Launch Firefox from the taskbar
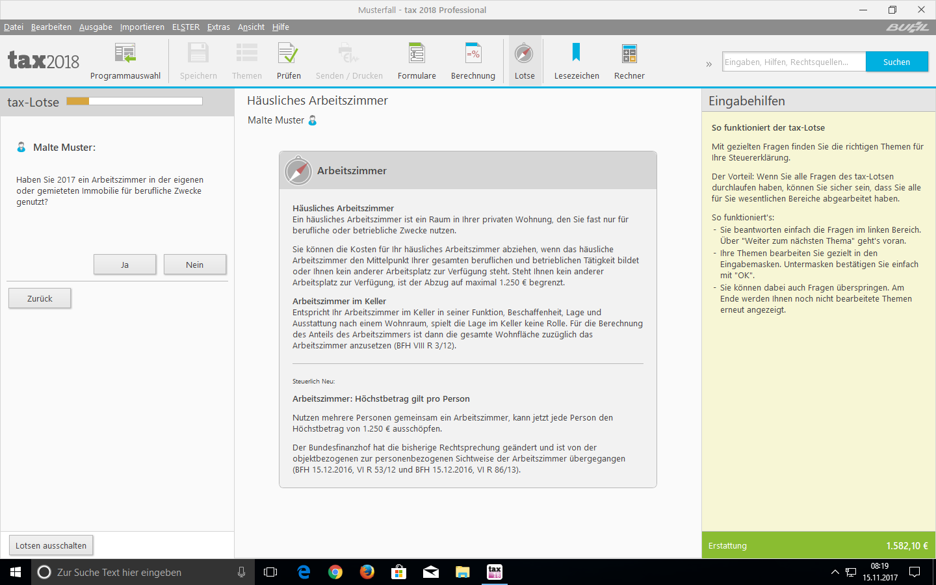The image size is (936, 585). [367, 572]
